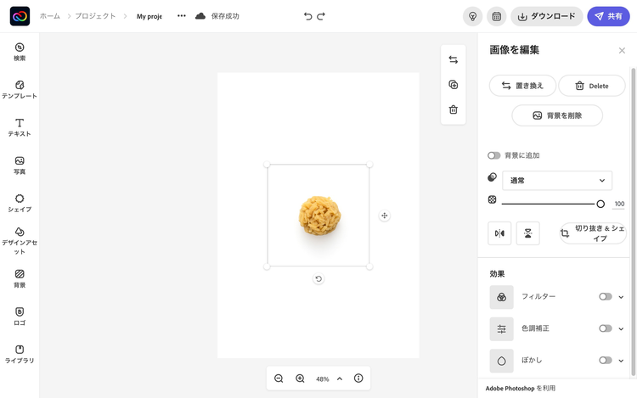637x398 pixels.
Task: Click the Adobe Photoshop を利用 text
Action: (521, 389)
